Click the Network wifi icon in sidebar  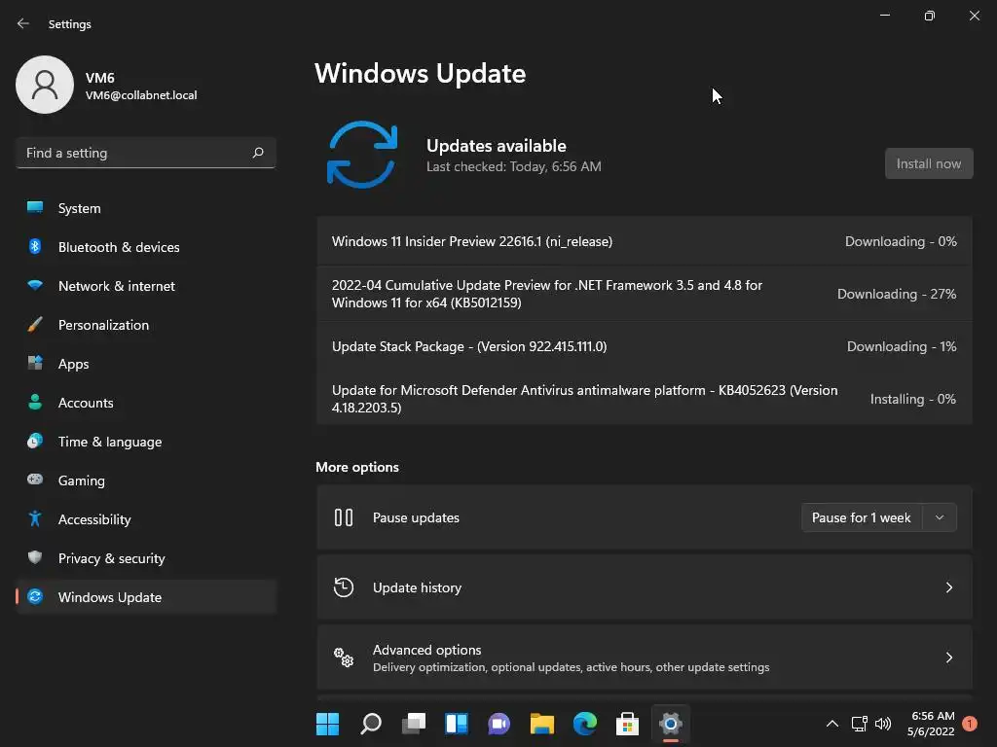35,285
